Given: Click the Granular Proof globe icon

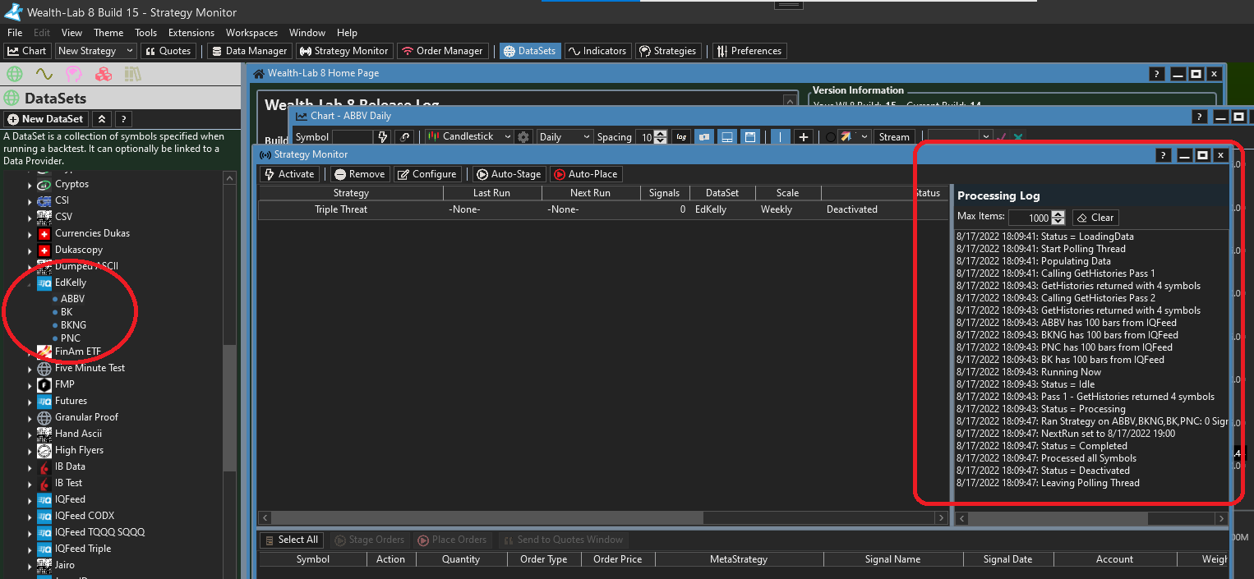Looking at the screenshot, I should coord(44,417).
